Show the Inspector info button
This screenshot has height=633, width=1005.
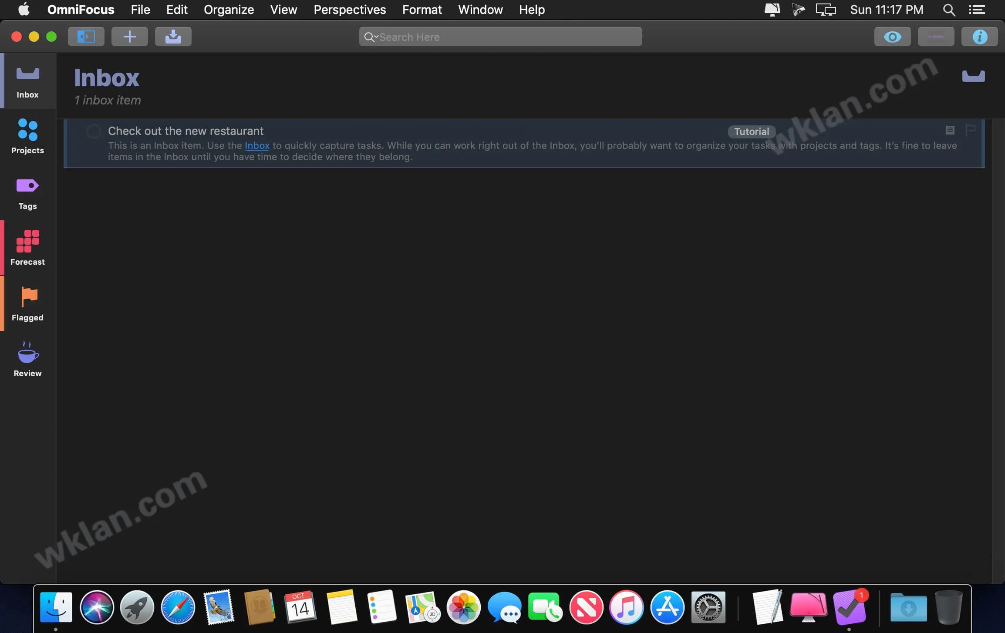979,37
